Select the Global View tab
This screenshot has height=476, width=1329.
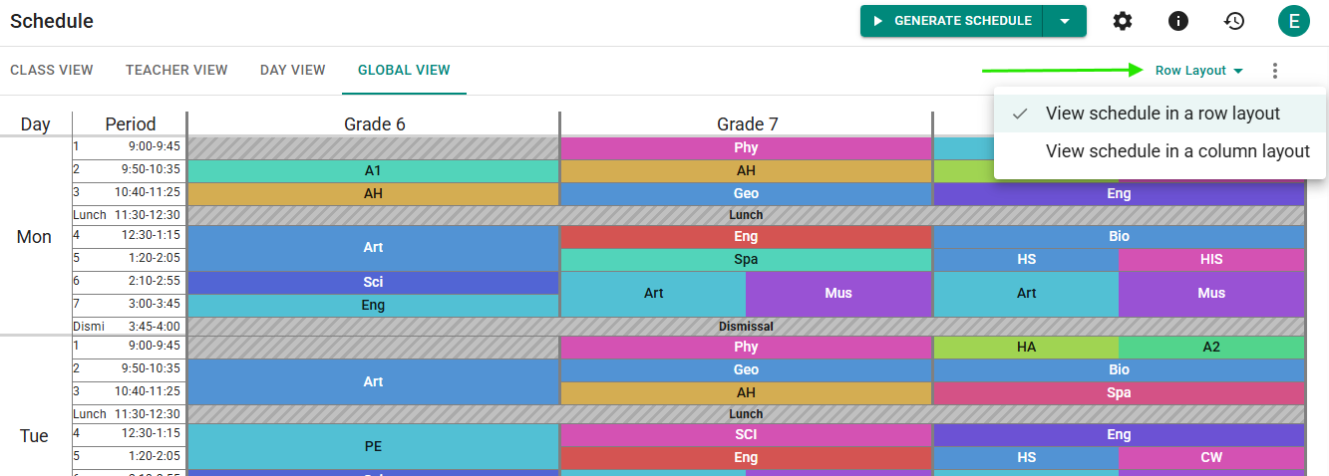404,70
